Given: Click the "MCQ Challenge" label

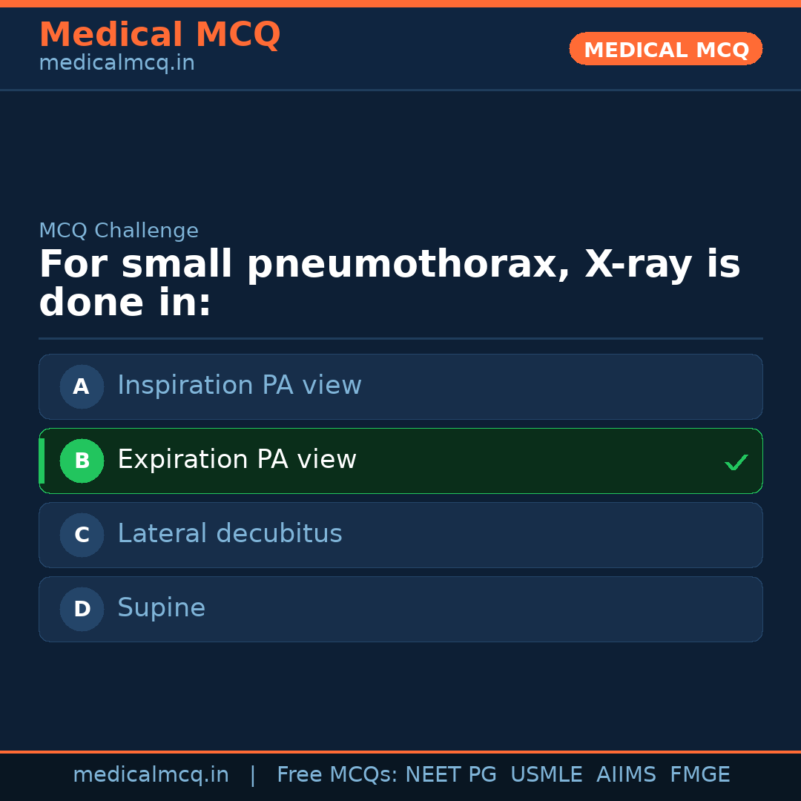Looking at the screenshot, I should (x=119, y=231).
